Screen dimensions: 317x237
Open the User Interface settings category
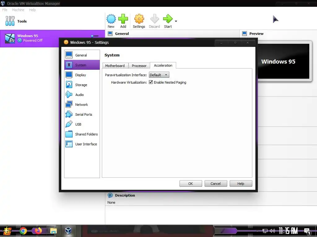click(x=82, y=144)
